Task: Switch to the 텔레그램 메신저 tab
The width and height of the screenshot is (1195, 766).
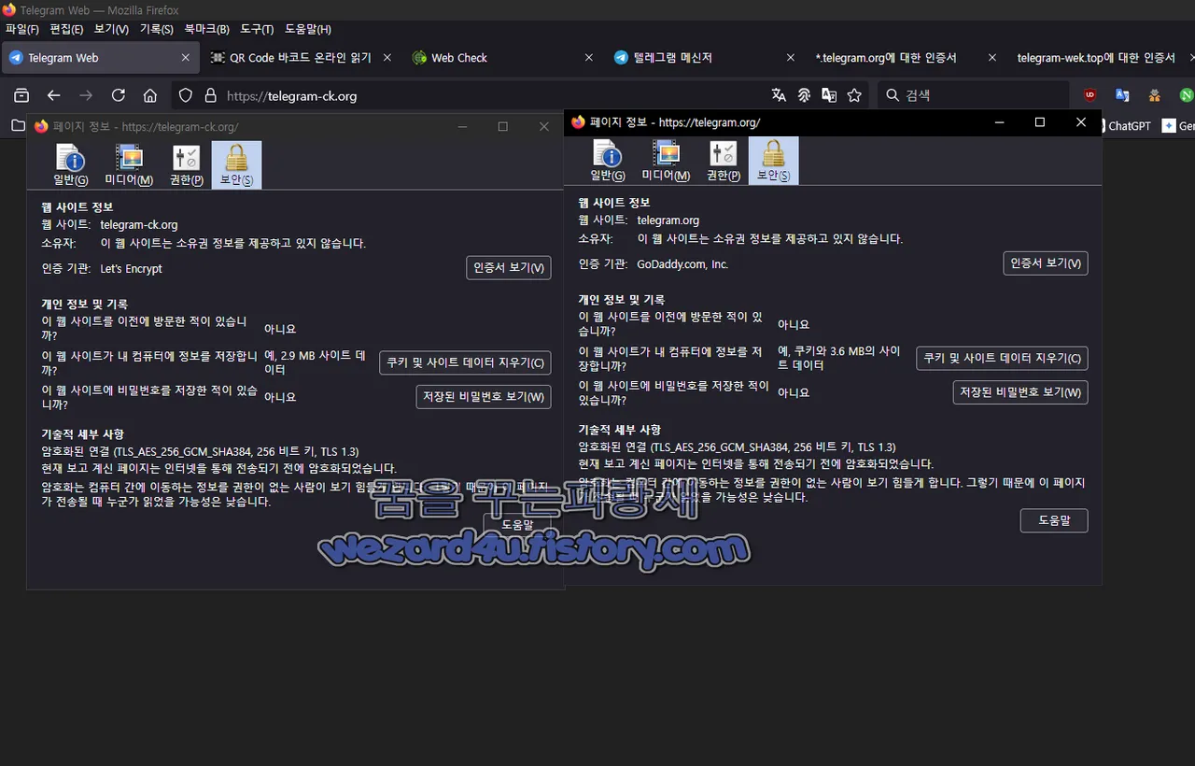Action: (x=705, y=57)
